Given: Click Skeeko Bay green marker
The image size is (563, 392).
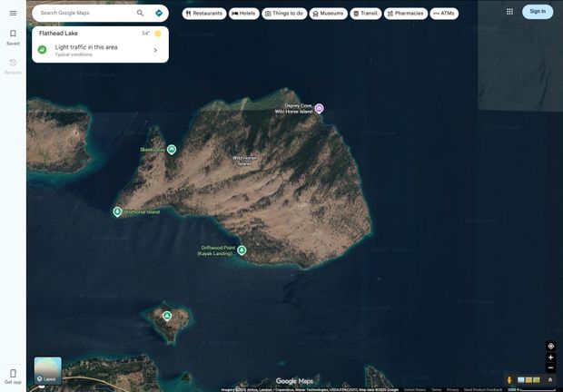Looking at the screenshot, I should (172, 149).
